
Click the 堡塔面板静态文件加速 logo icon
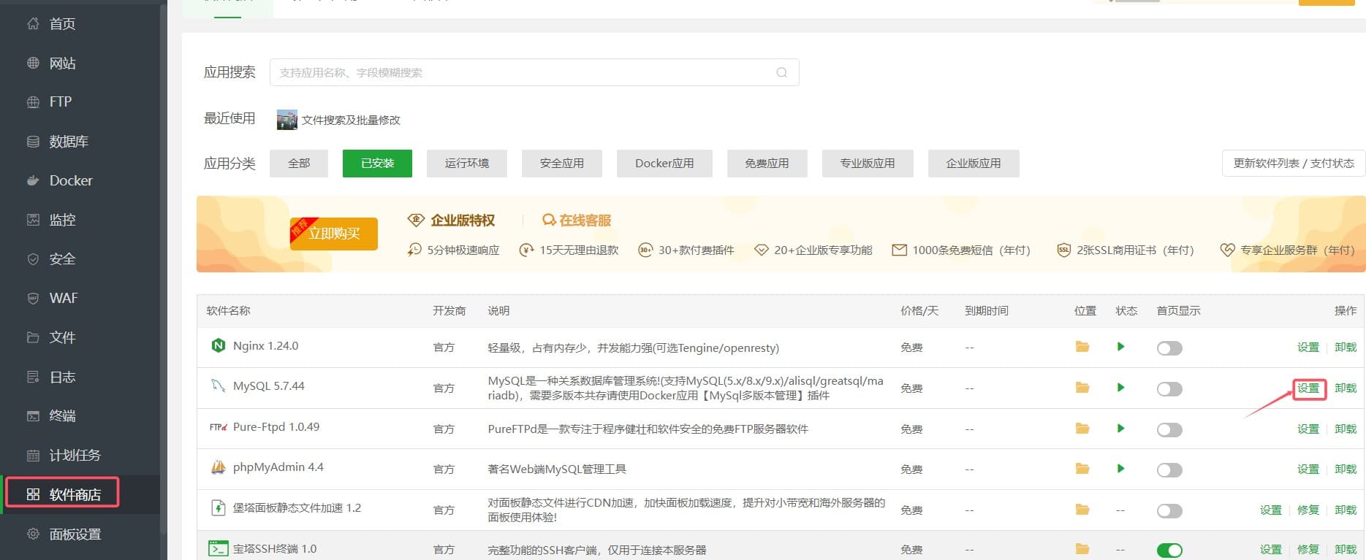[x=218, y=507]
